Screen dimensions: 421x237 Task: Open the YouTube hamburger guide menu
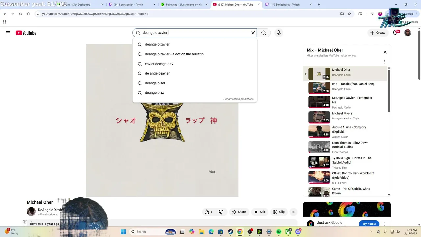click(8, 33)
